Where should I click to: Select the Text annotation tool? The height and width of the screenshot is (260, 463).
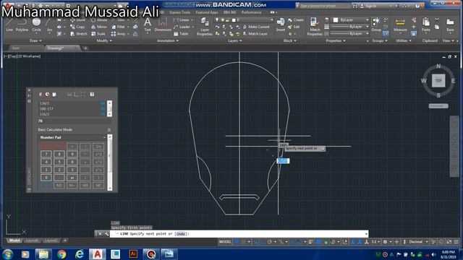pyautogui.click(x=148, y=25)
